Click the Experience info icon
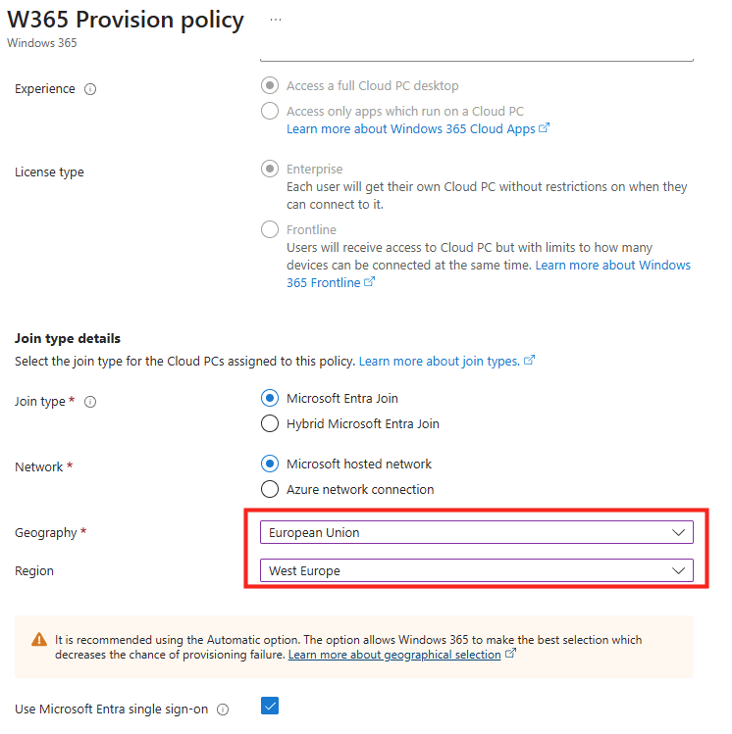The width and height of the screenshot is (732, 734). pos(90,89)
